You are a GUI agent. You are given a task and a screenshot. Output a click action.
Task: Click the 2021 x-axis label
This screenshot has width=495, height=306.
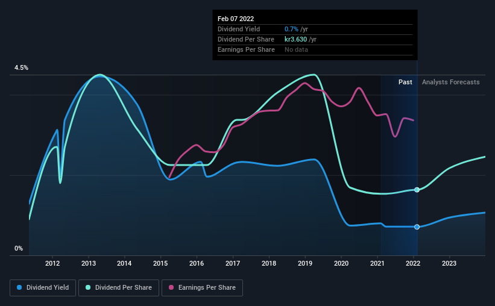[x=377, y=263]
